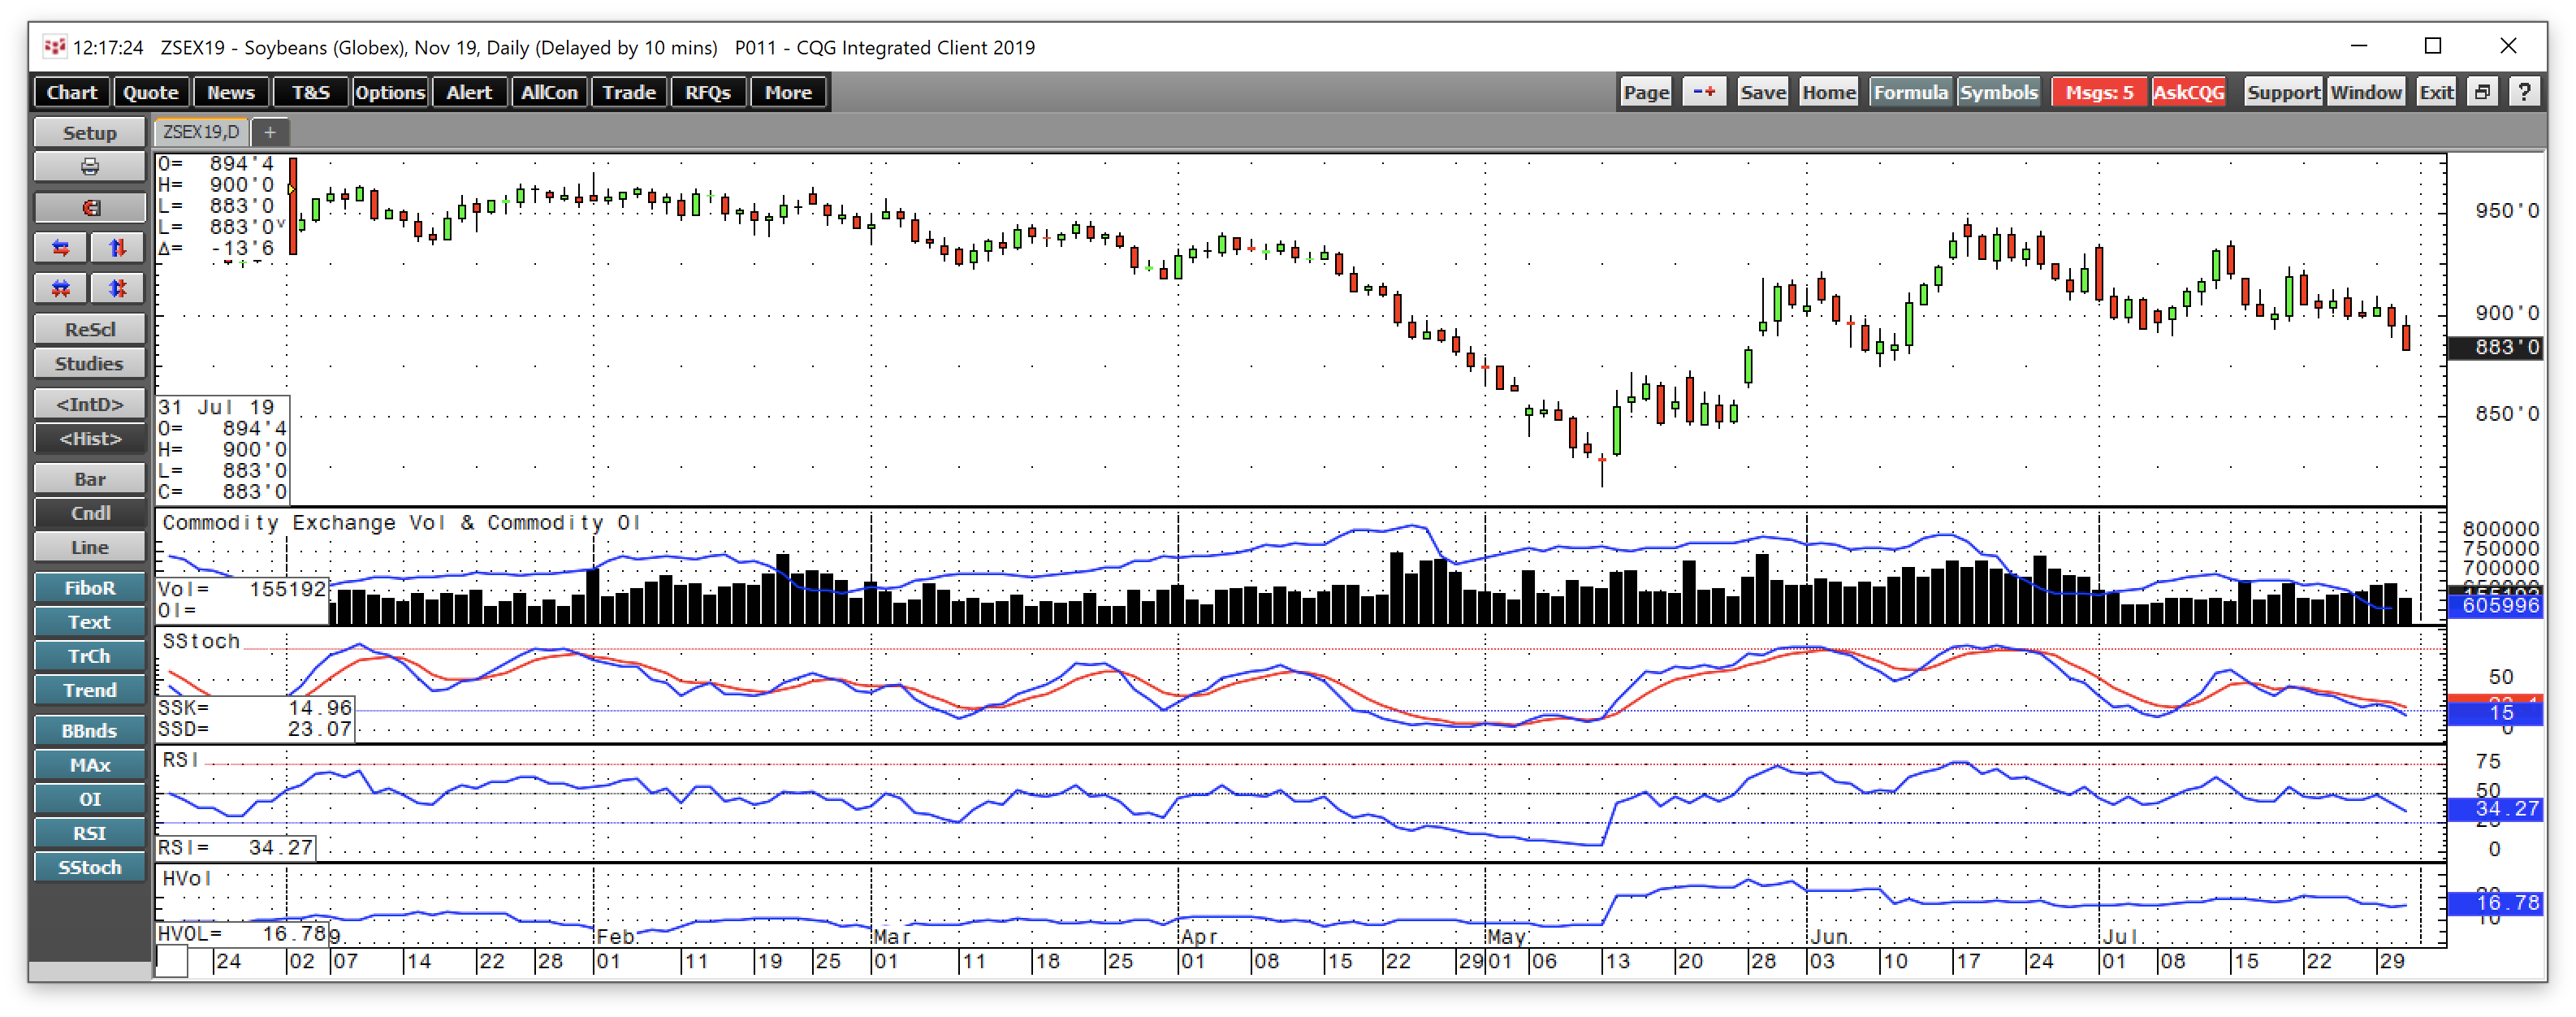
Task: Click the 34.27 RSI value label
Action: [2495, 809]
